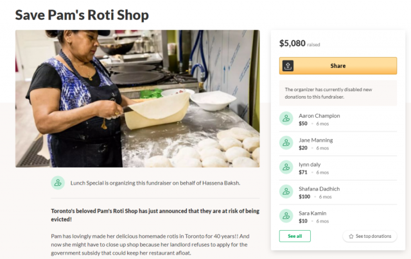Click the star icon for top donations
The image size is (411, 259).
[351, 236]
